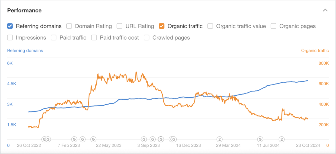
Task: Click the Performance panel title
Action: [24, 11]
